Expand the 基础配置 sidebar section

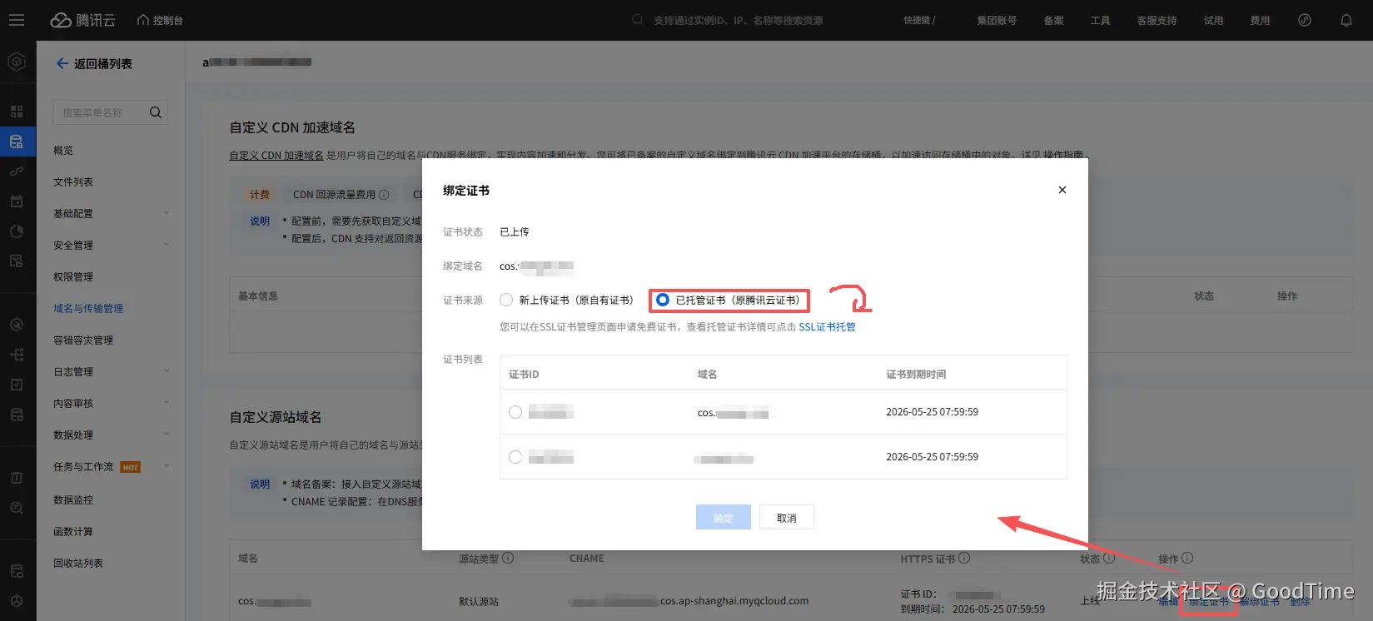click(x=111, y=214)
